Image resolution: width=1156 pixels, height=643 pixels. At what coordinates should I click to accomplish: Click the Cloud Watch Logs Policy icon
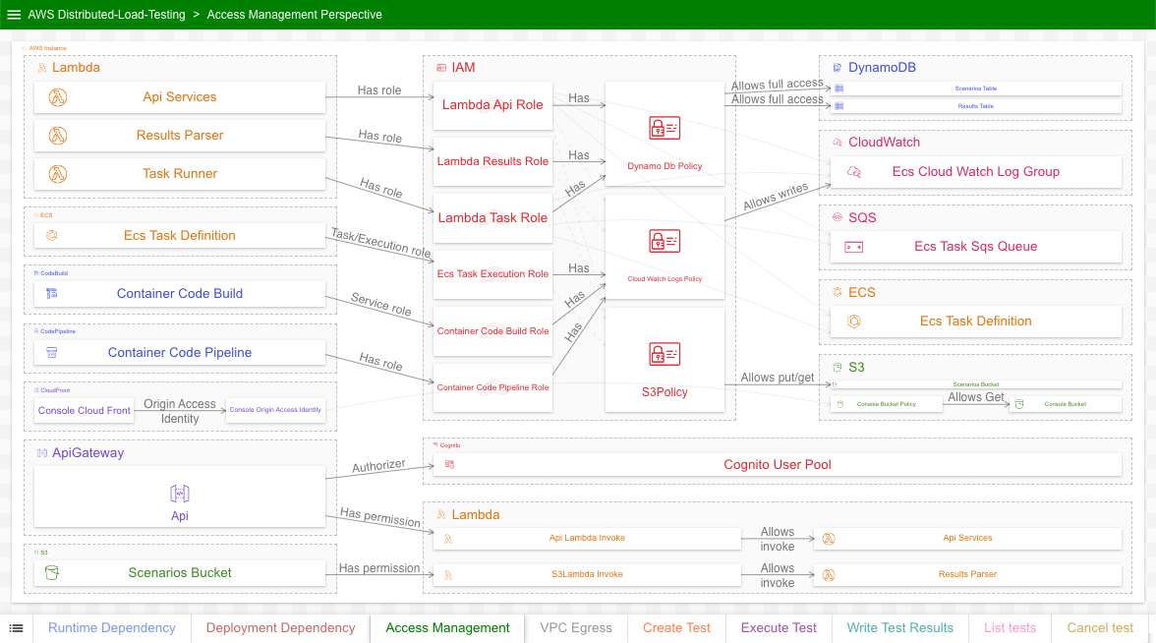[665, 241]
